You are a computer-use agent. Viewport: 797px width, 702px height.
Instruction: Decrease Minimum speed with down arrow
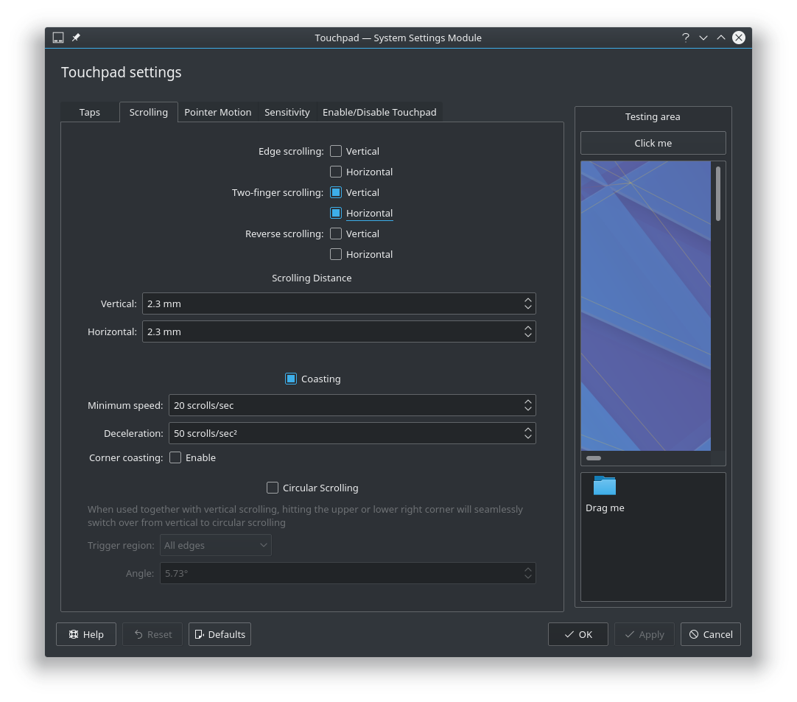pyautogui.click(x=528, y=409)
